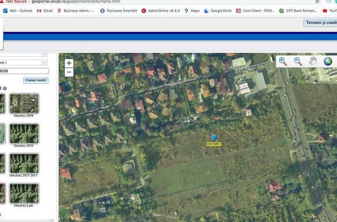Open the info icon beside the layer heading

click(x=5, y=88)
